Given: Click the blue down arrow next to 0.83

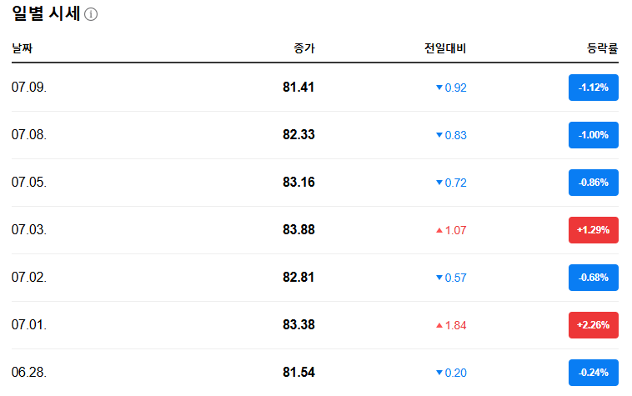Looking at the screenshot, I should click(439, 135).
